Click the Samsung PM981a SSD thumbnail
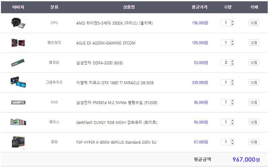269x168 pixels. coord(18,102)
